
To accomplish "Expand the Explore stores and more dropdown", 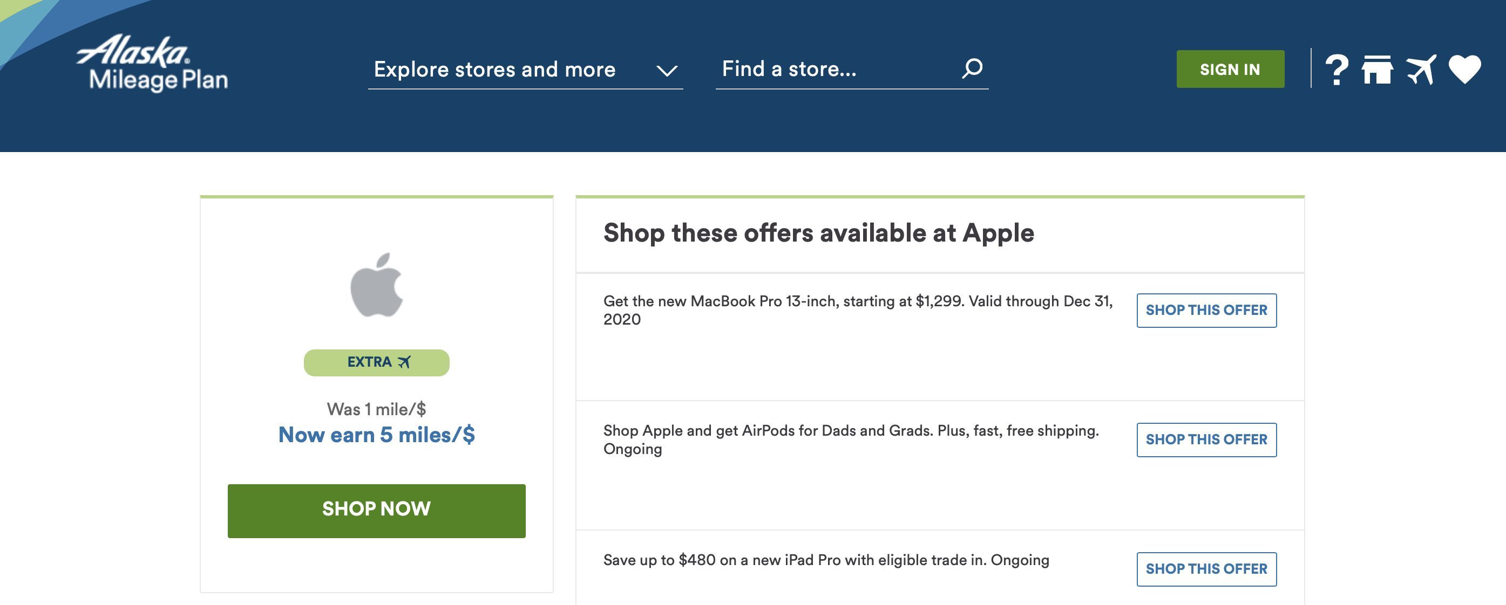I will [526, 70].
